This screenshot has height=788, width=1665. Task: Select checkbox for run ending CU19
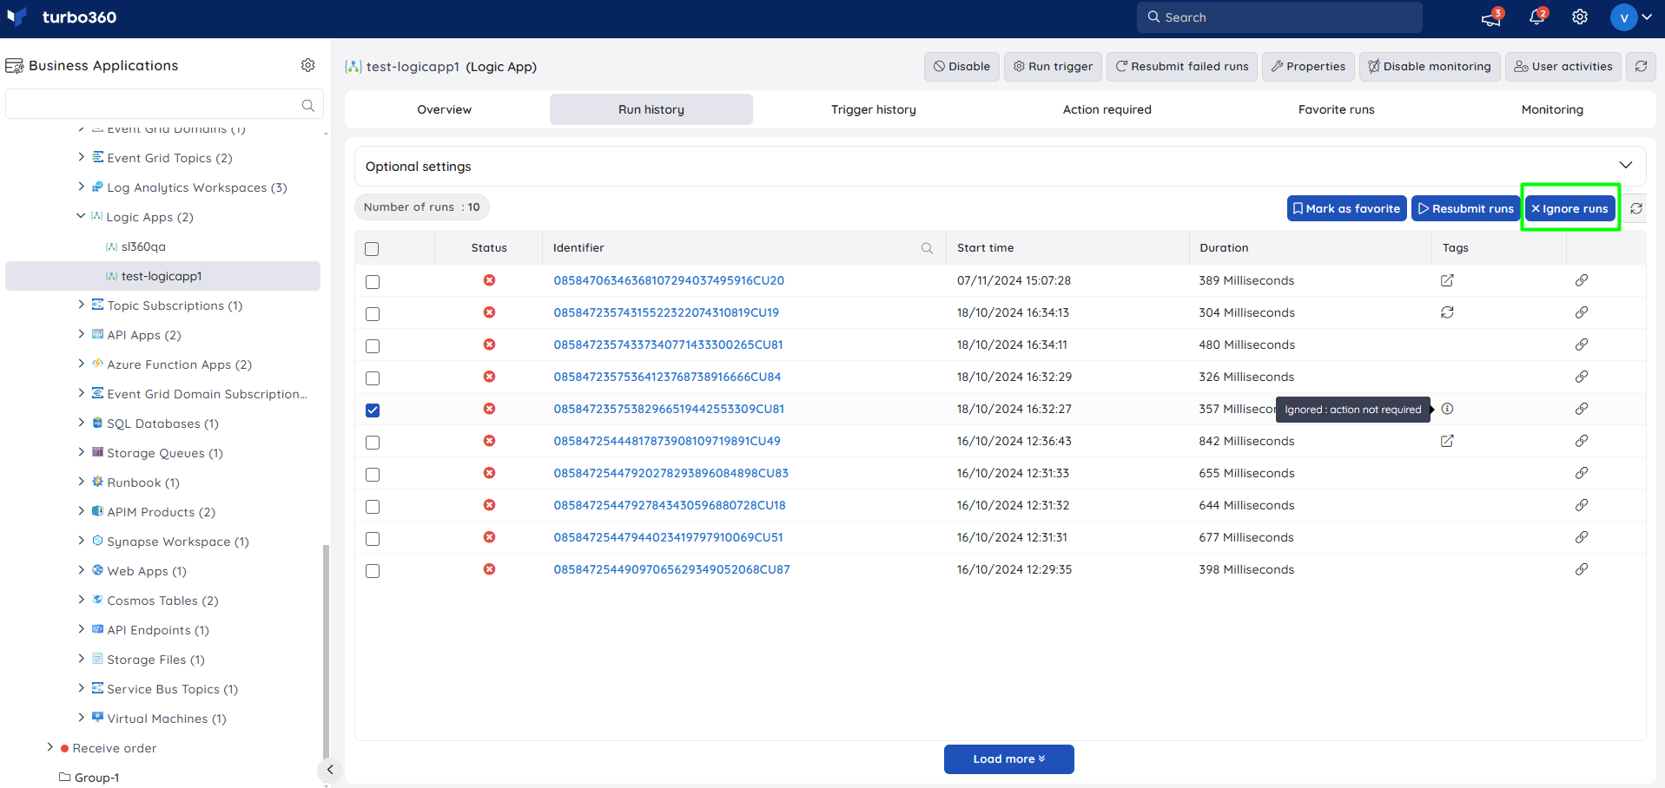[x=373, y=314]
